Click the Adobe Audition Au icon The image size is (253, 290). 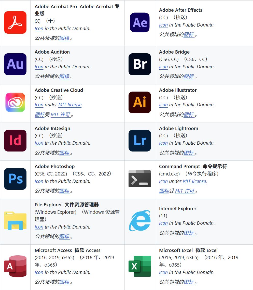15,64
